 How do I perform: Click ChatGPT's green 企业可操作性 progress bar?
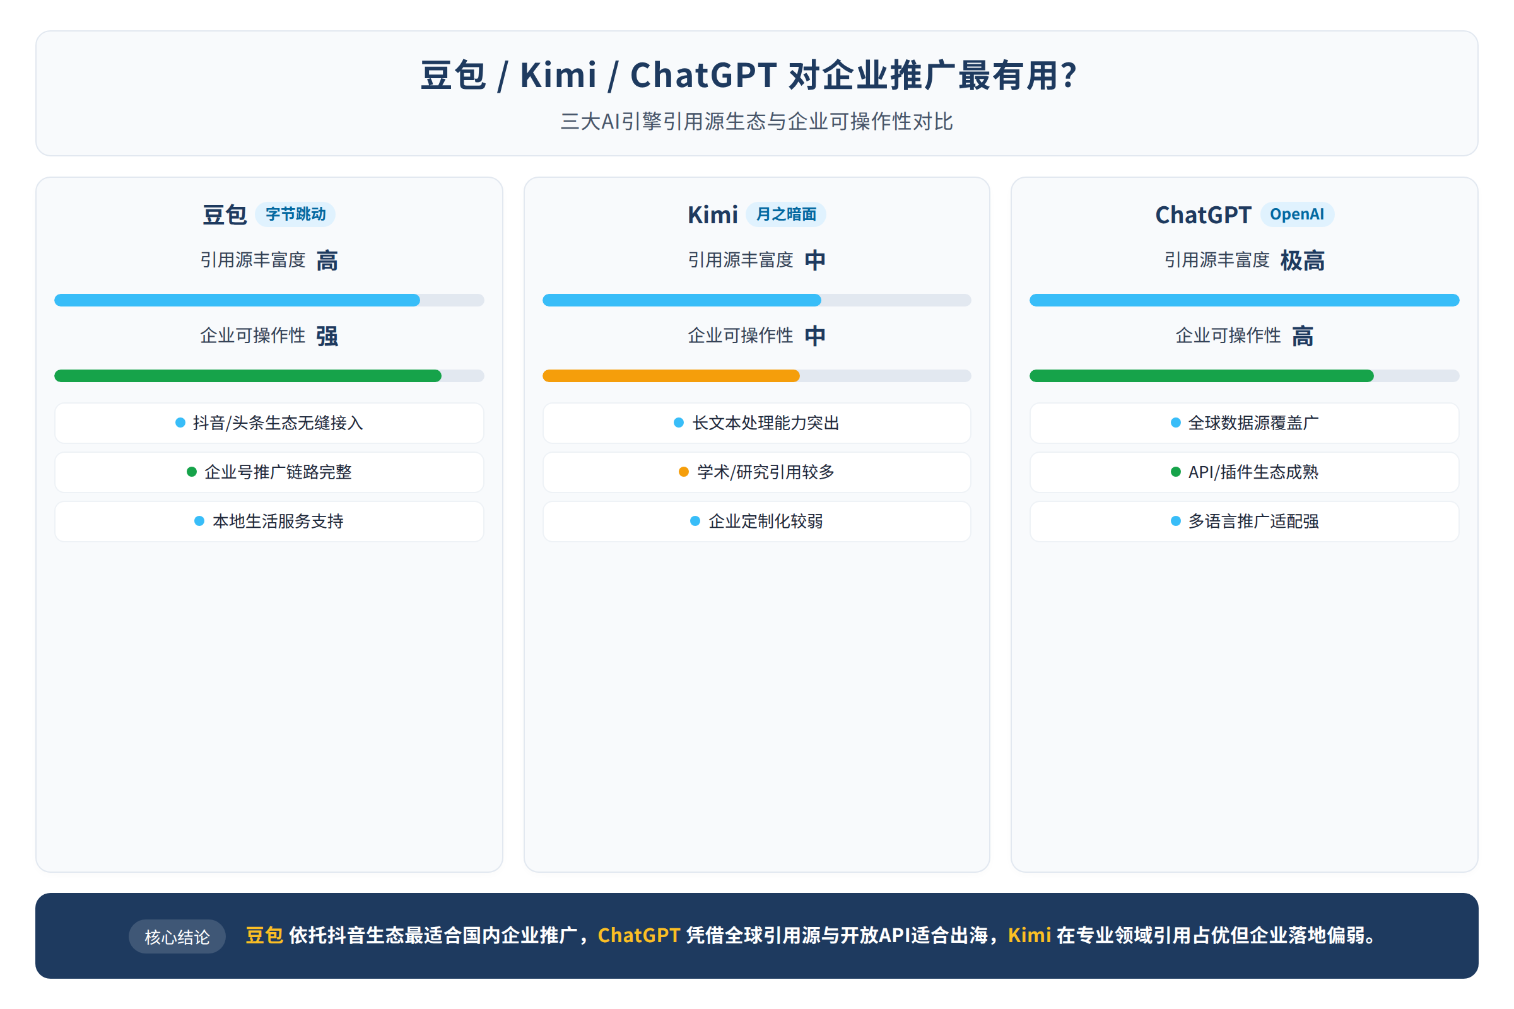click(1244, 376)
